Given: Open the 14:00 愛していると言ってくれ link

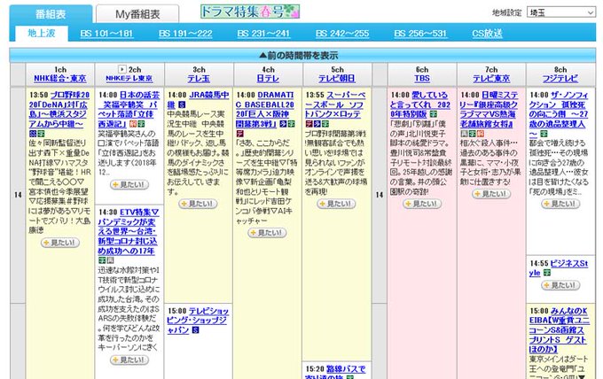Looking at the screenshot, I should 420,104.
